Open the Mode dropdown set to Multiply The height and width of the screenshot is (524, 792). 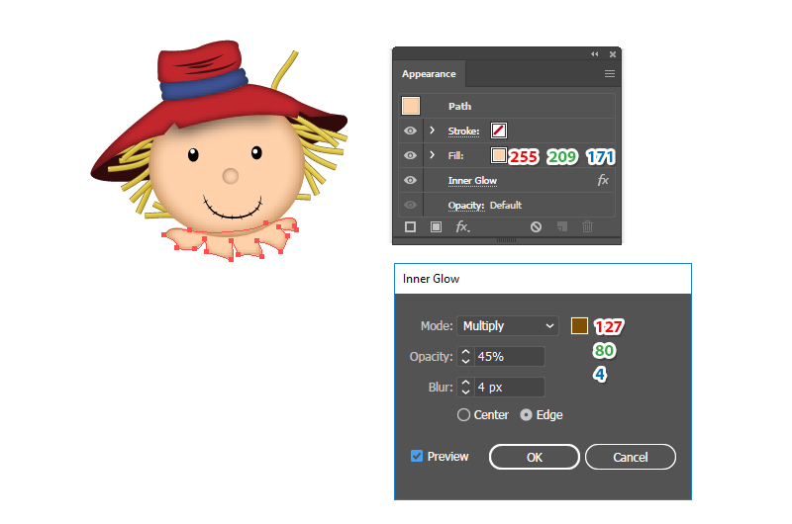click(x=508, y=326)
